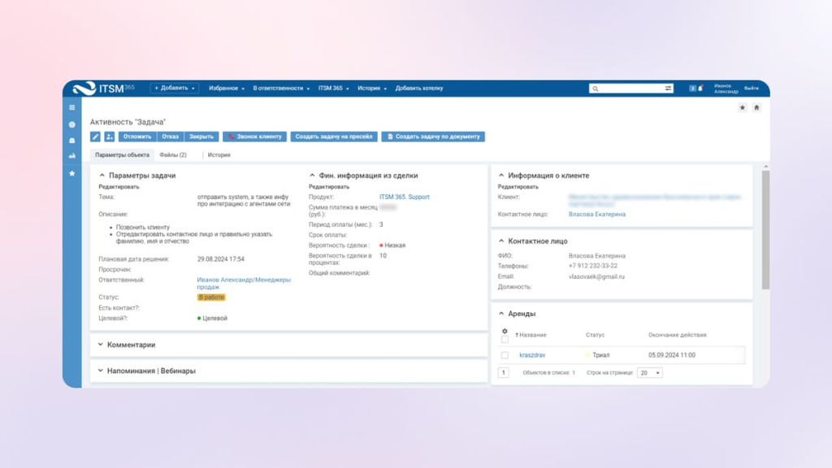
Task: Click the pencil edit icon under the title
Action: pyautogui.click(x=95, y=136)
